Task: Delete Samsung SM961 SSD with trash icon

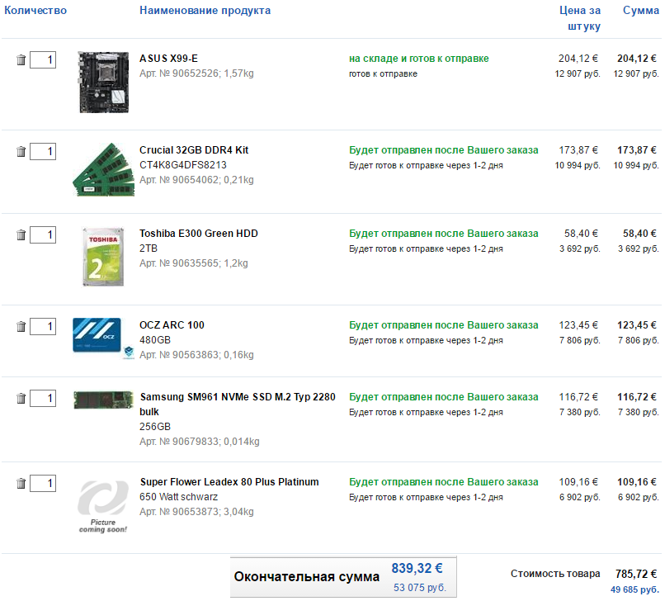Action: click(21, 398)
